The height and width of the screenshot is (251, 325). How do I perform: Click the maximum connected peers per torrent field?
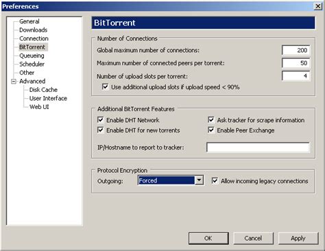(x=296, y=63)
